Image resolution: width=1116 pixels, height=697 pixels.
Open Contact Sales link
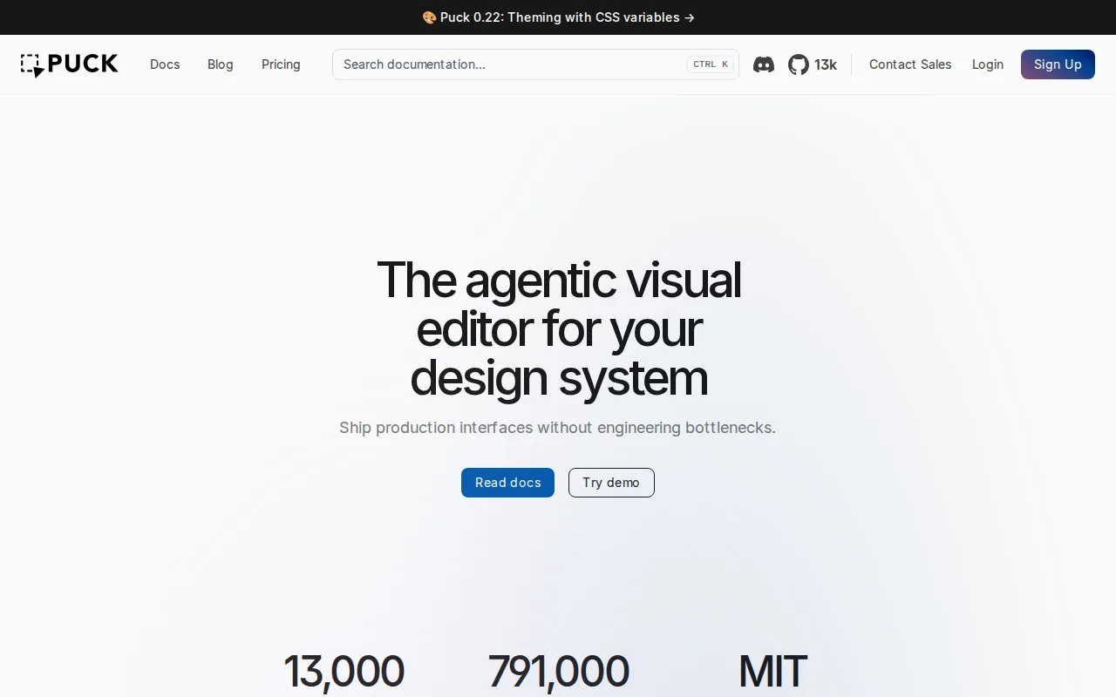pyautogui.click(x=910, y=64)
